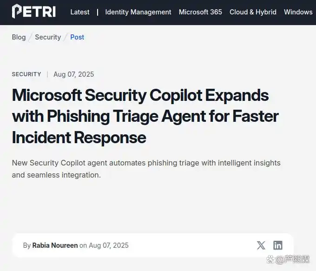The width and height of the screenshot is (316, 271).
Task: Click the Aug 07, 2025 date beside SECURITY
Action: pos(73,74)
